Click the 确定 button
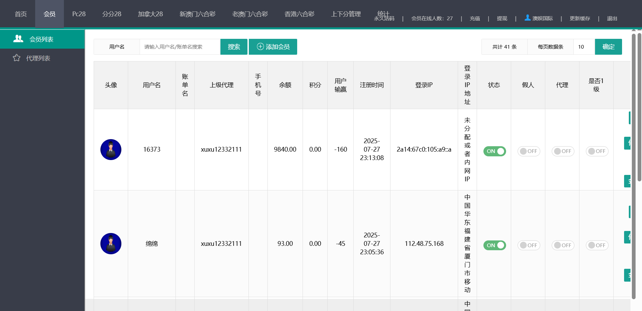The width and height of the screenshot is (642, 311). click(608, 47)
